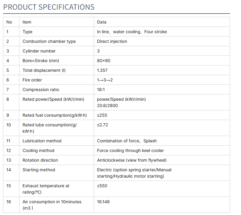Click the 'Direct injection' value
The height and width of the screenshot is (215, 241).
click(x=112, y=41)
